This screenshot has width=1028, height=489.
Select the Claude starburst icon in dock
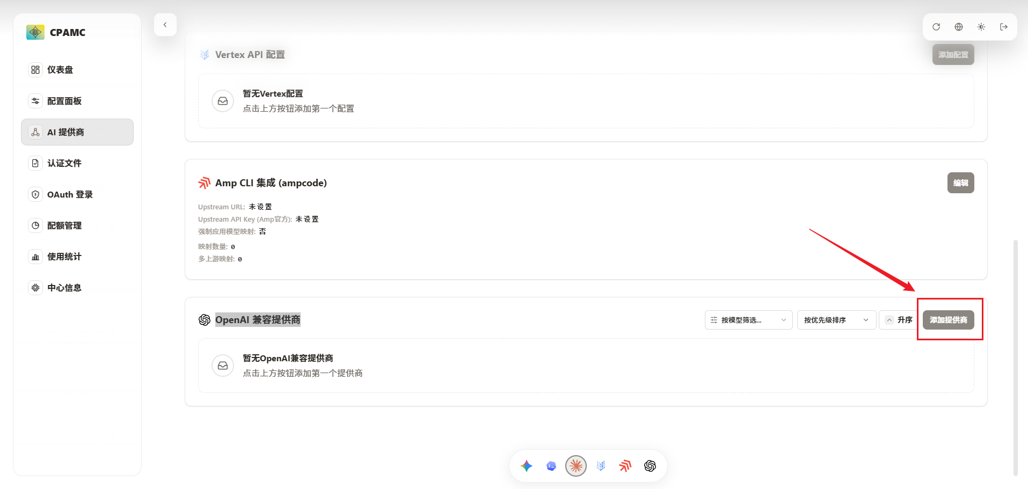(576, 466)
